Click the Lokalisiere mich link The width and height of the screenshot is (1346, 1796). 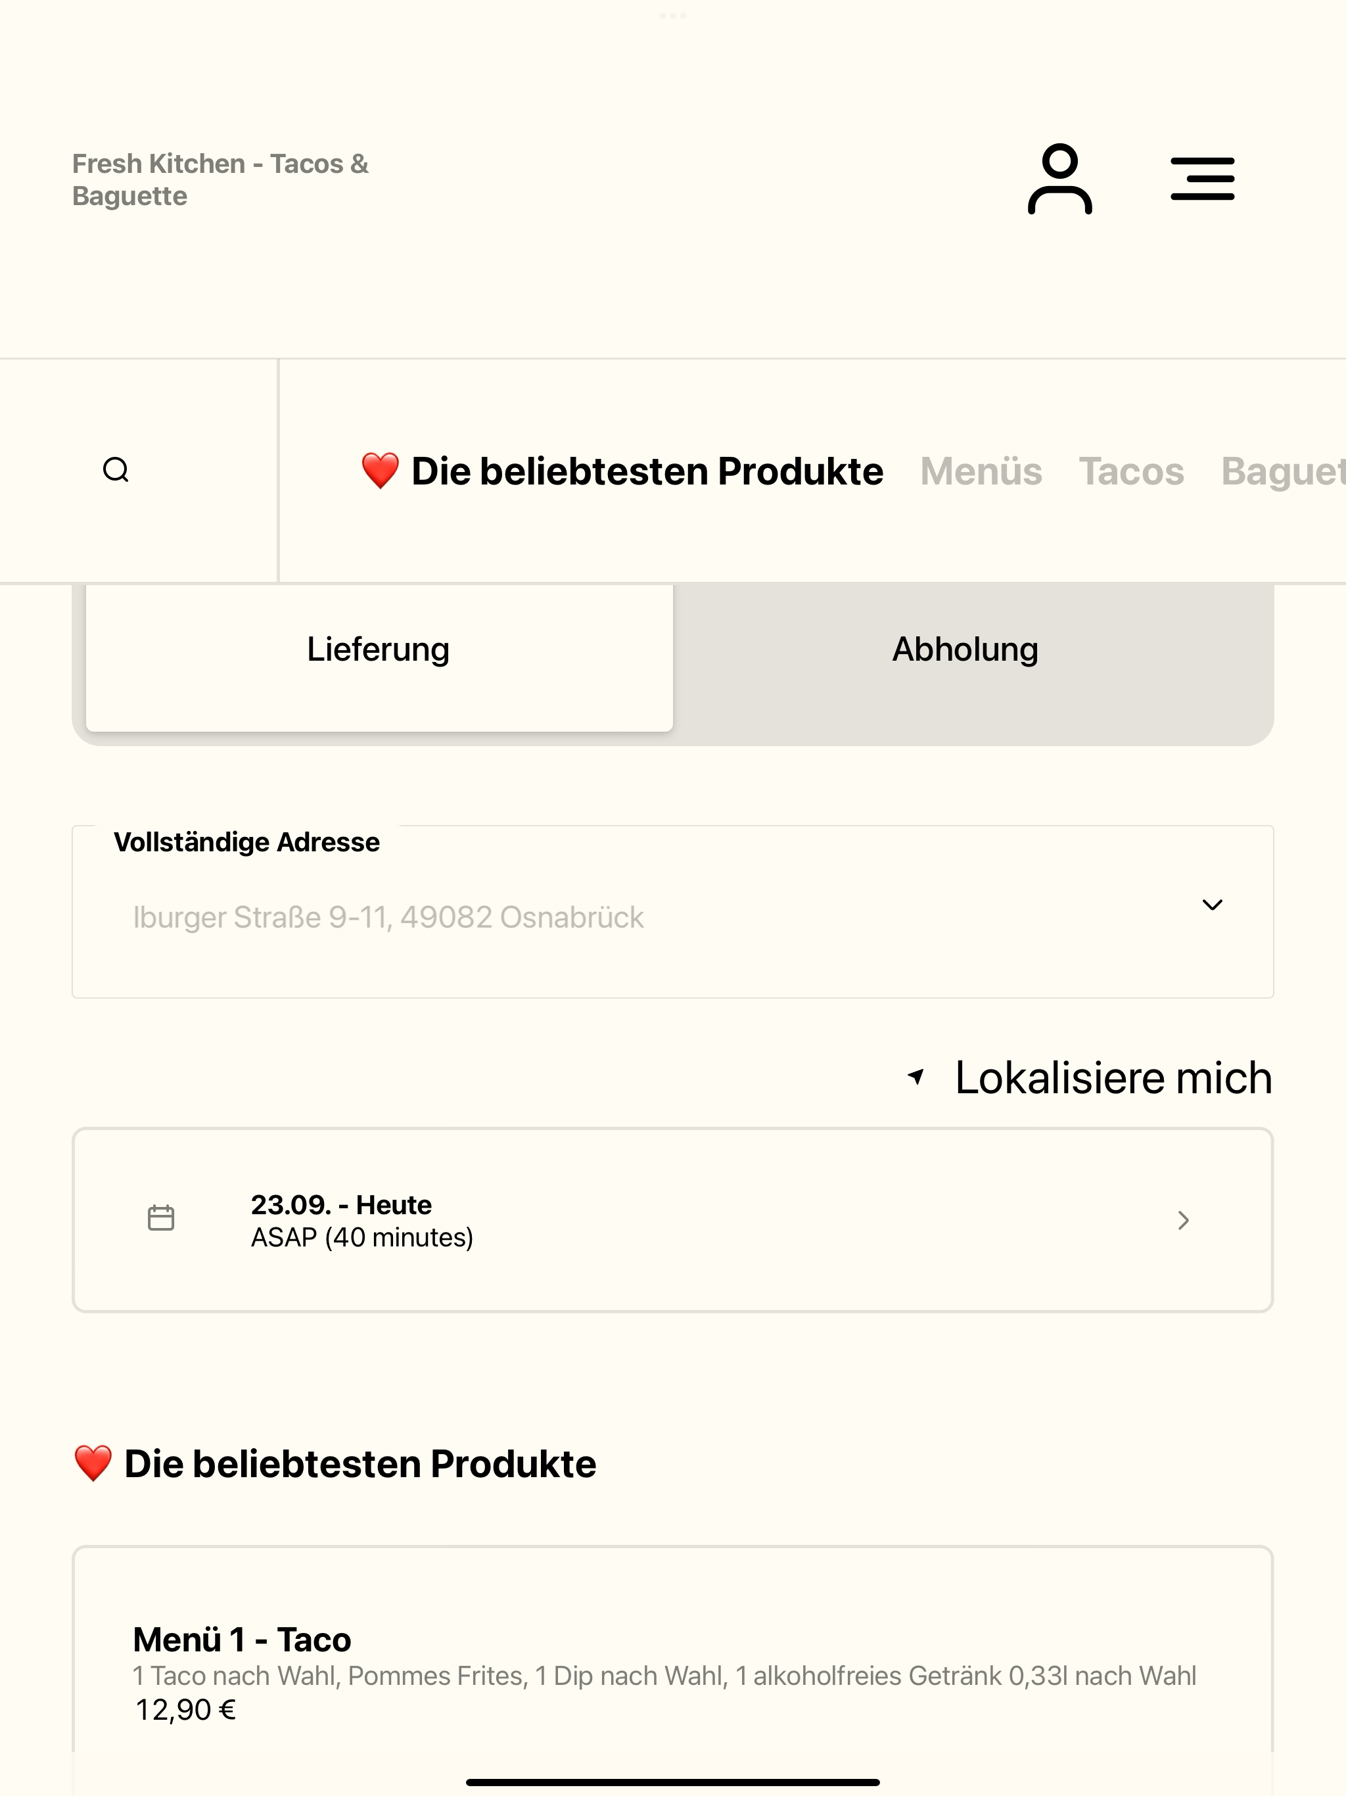click(1113, 1077)
